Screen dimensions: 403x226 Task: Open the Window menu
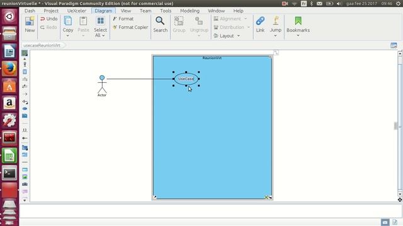coord(217,11)
